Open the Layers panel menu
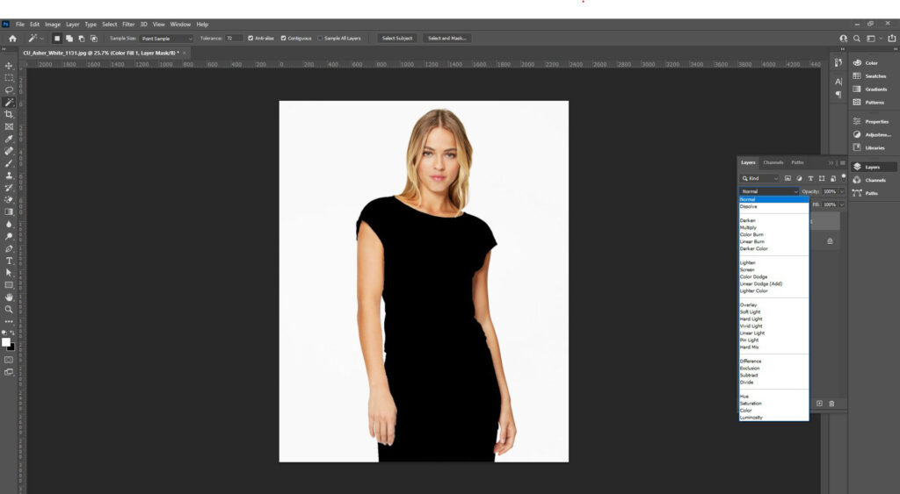This screenshot has width=900, height=494. (x=842, y=162)
